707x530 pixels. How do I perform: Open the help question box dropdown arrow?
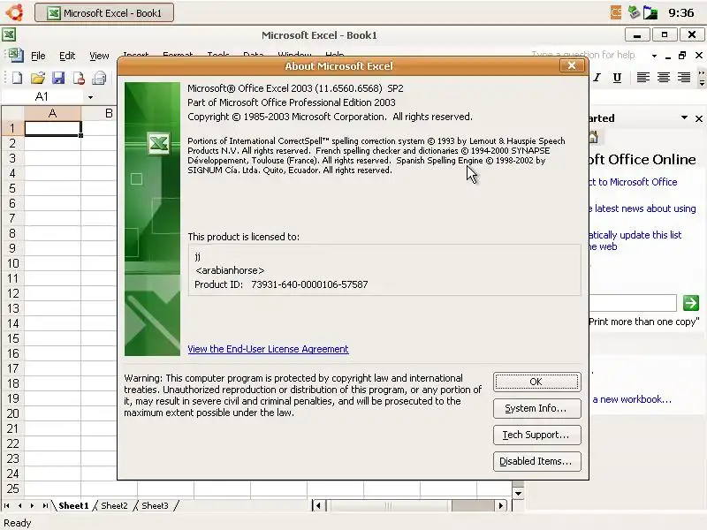point(654,56)
